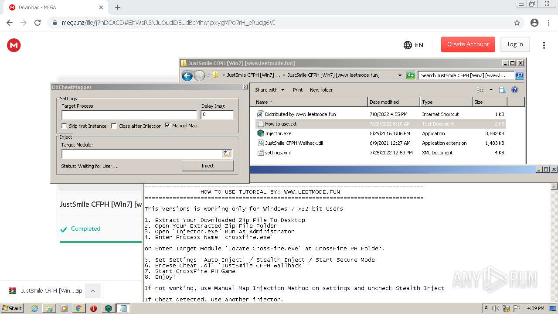Close DXCheatMapper window

(x=245, y=87)
